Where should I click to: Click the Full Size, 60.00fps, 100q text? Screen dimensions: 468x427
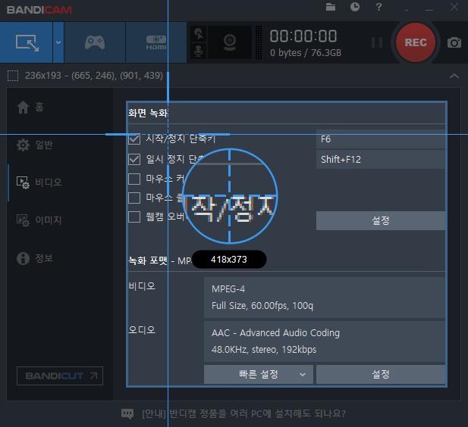(x=262, y=306)
